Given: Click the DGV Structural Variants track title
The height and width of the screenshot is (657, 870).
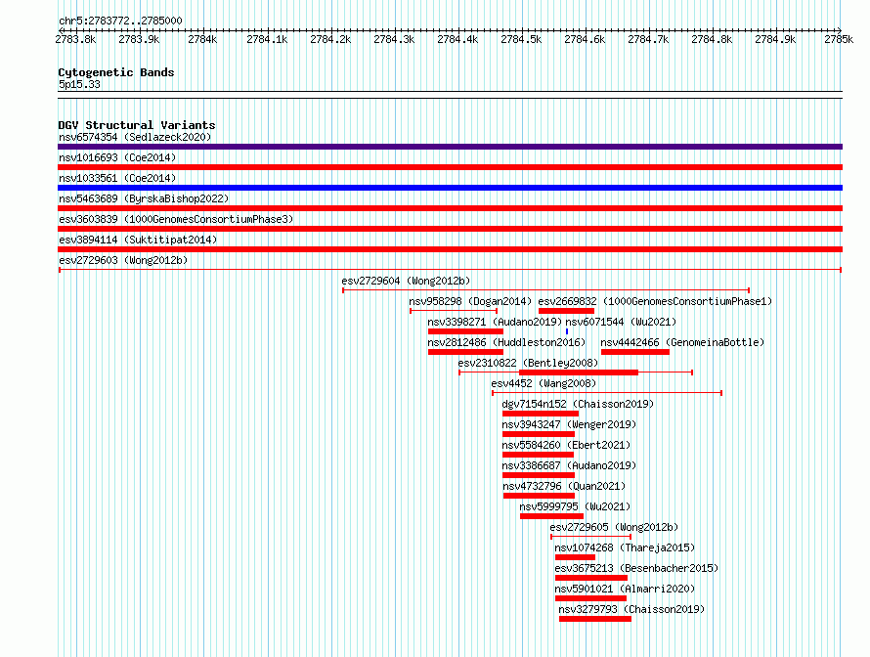Looking at the screenshot, I should tap(137, 125).
